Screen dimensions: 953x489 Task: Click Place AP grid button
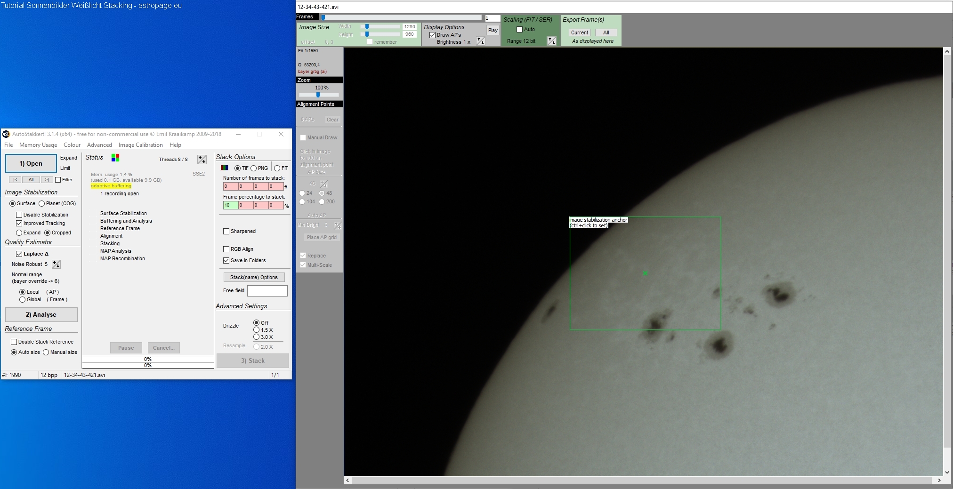(x=322, y=237)
